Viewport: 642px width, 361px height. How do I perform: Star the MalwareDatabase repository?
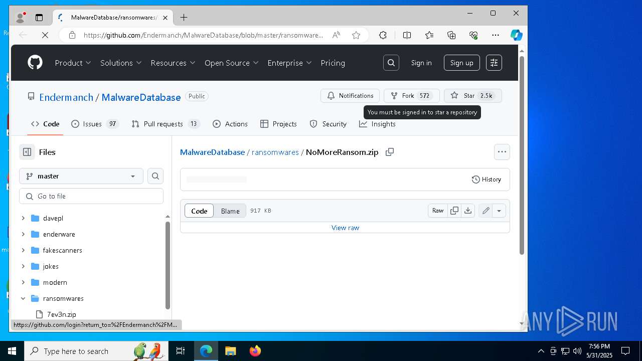click(x=473, y=95)
